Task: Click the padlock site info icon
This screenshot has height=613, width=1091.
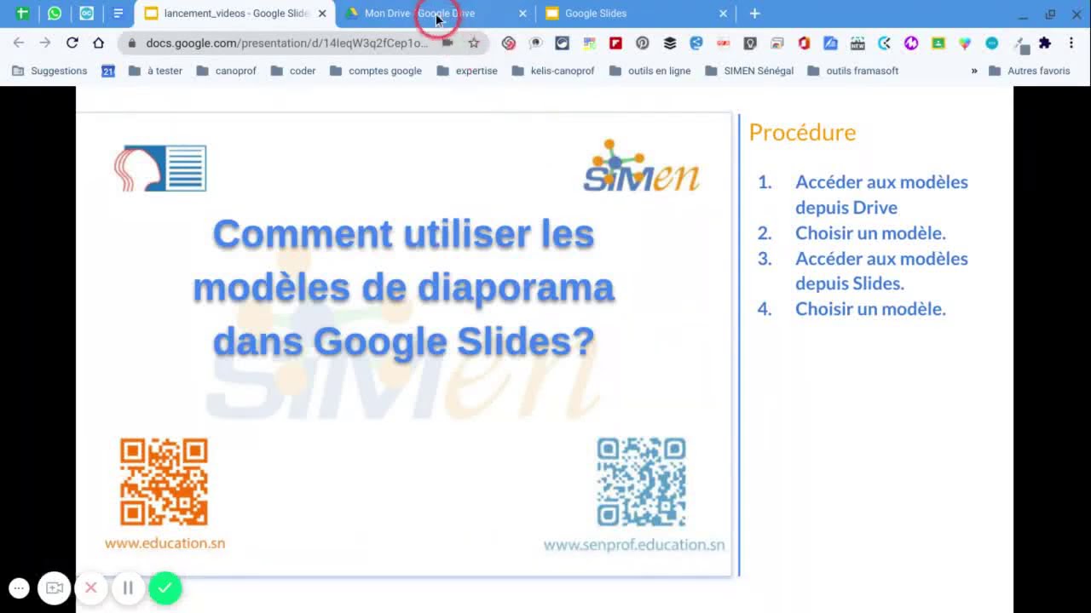Action: click(x=131, y=43)
